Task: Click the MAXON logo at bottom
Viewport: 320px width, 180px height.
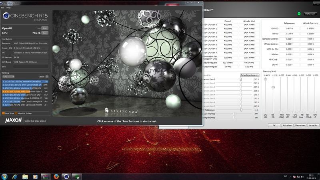Action: pos(14,120)
